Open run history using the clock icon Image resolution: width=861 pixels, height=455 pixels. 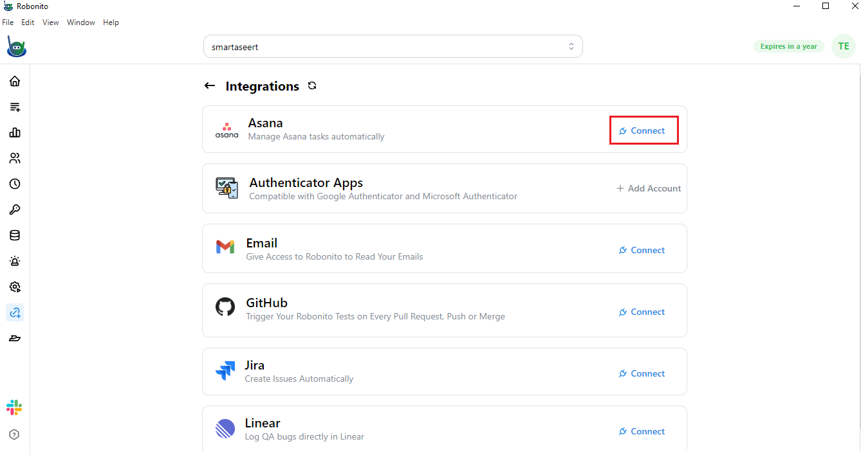[x=14, y=184]
